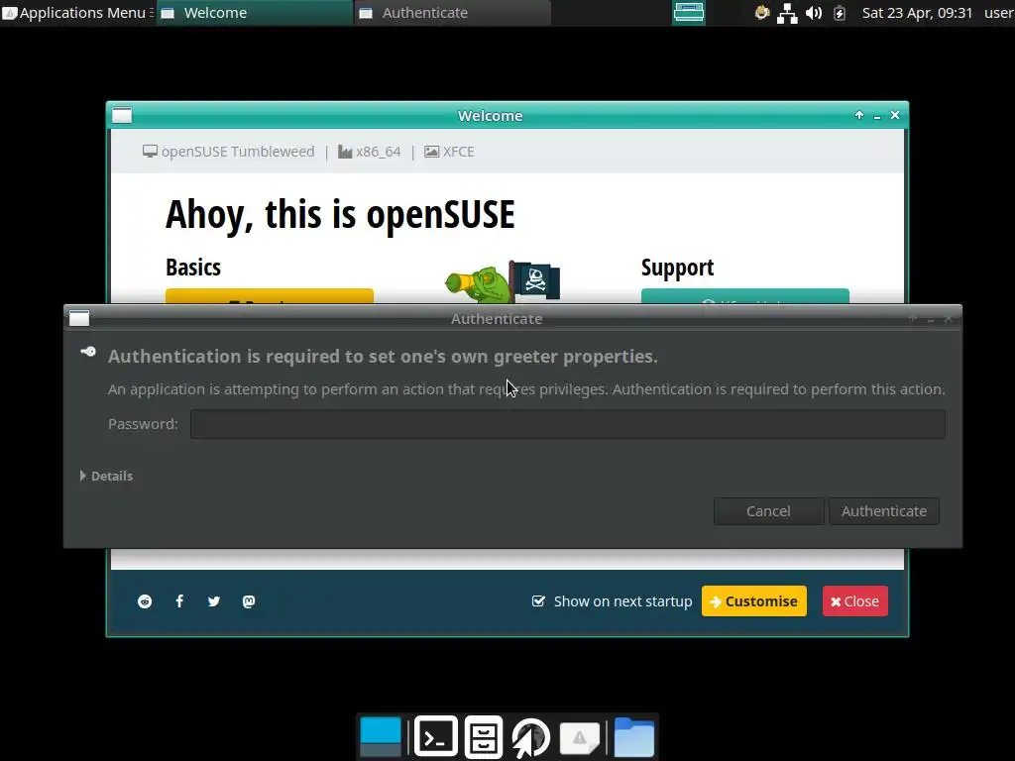
Task: Click Show Desktop icon in dock
Action: [381, 736]
